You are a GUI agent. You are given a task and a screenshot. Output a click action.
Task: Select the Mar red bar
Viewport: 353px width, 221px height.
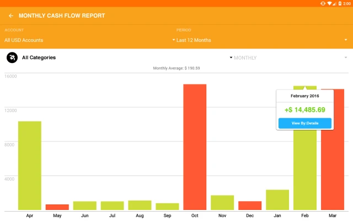333,150
